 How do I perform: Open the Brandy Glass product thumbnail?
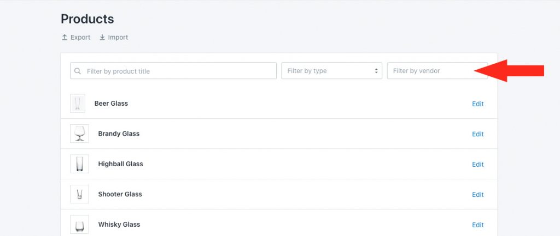coord(79,134)
